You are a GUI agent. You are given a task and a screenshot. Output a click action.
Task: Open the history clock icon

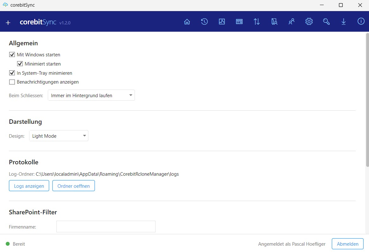coord(204,22)
